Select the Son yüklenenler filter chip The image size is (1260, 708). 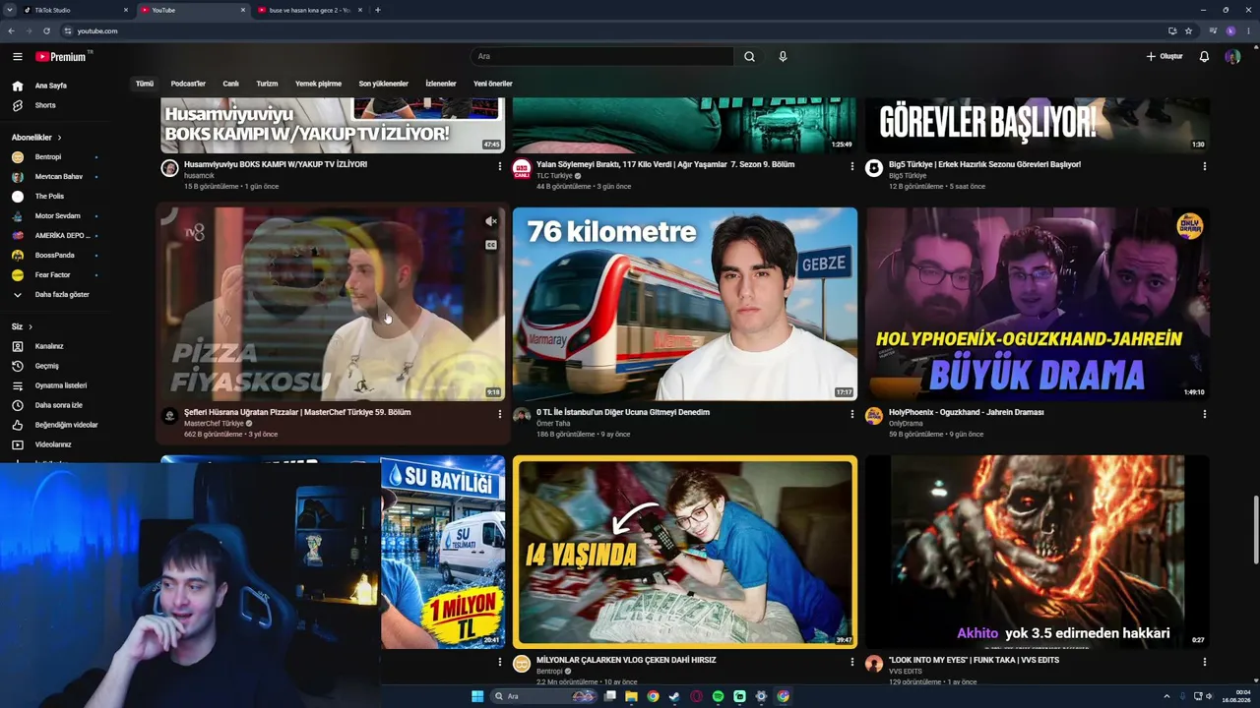[383, 84]
